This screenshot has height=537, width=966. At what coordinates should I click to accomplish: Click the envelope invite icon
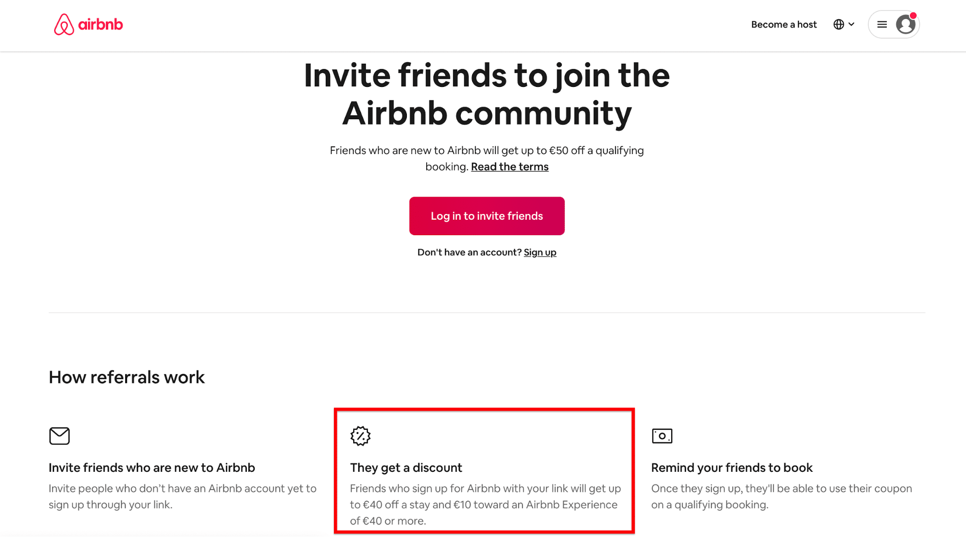(59, 436)
